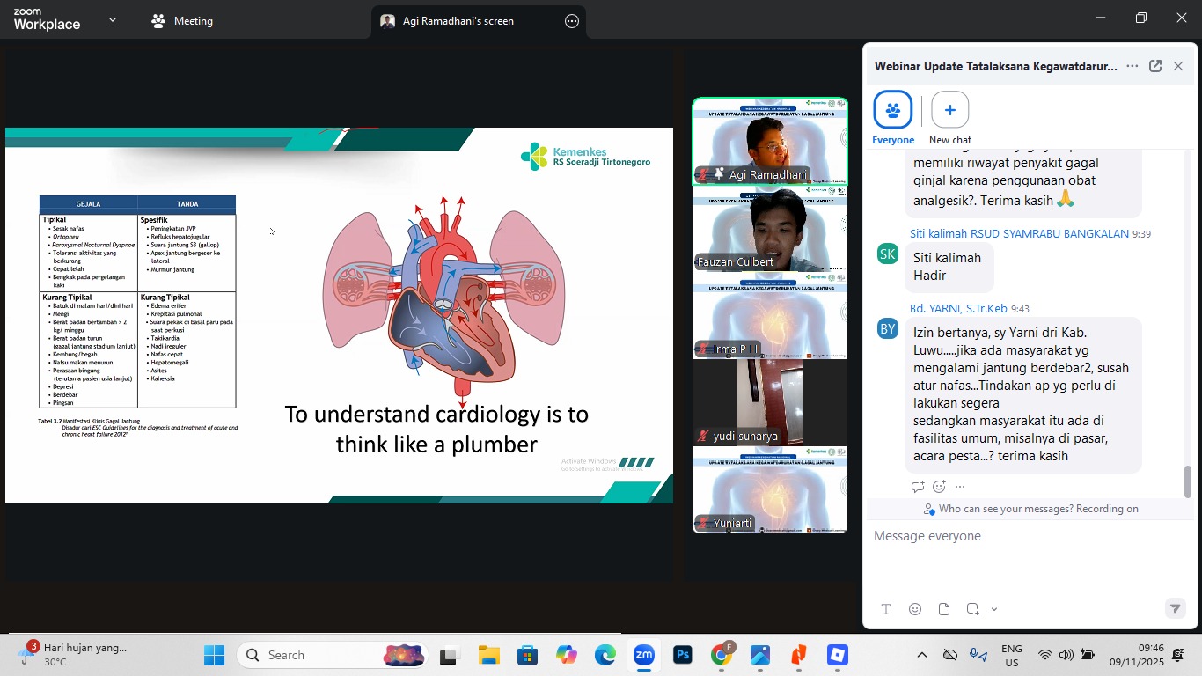The width and height of the screenshot is (1202, 676).
Task: Reply in thread to Yarni's message
Action: [918, 487]
